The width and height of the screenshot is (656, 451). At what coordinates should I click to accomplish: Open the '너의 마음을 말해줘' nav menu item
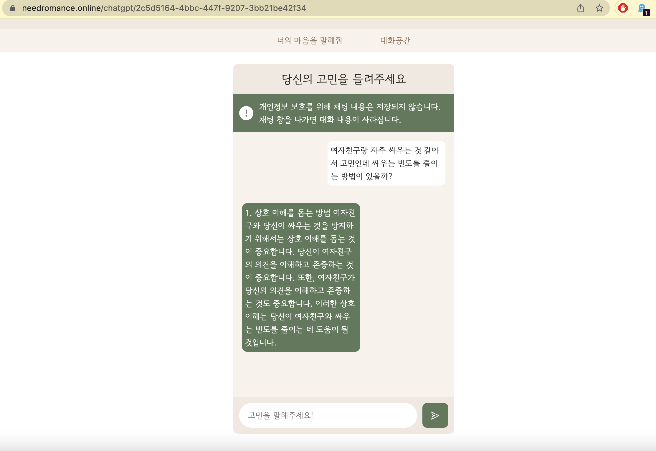310,40
